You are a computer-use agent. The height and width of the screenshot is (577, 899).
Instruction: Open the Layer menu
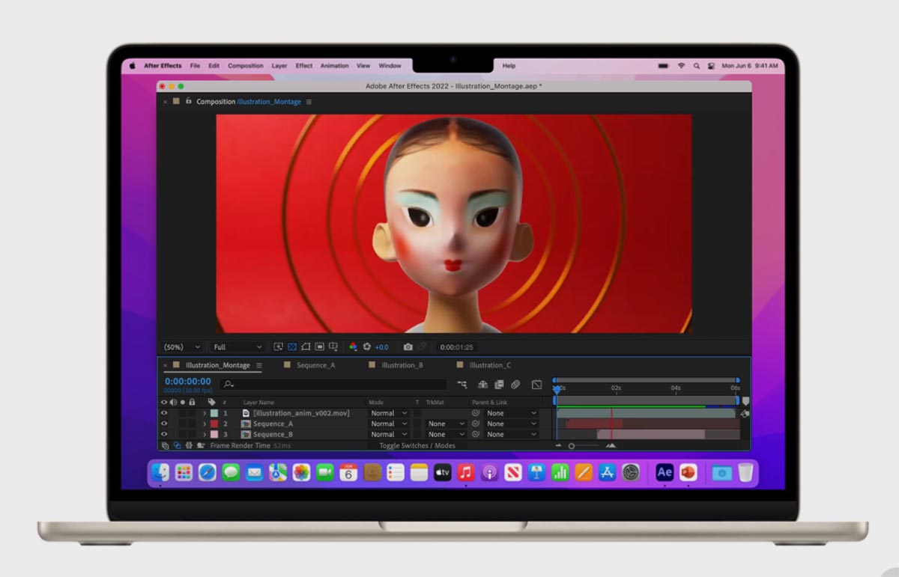tap(279, 66)
